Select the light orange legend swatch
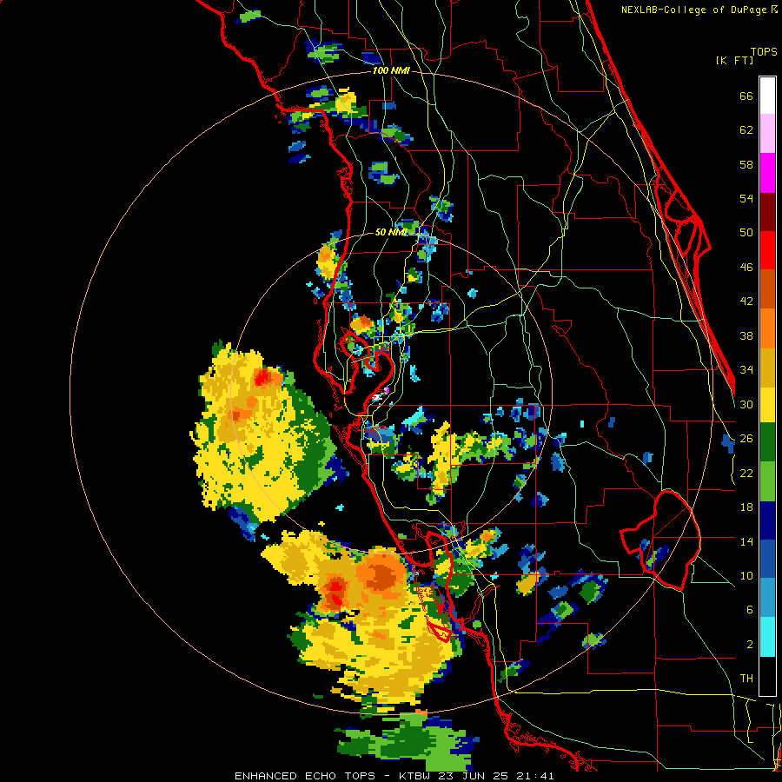The image size is (782, 782). tap(767, 328)
